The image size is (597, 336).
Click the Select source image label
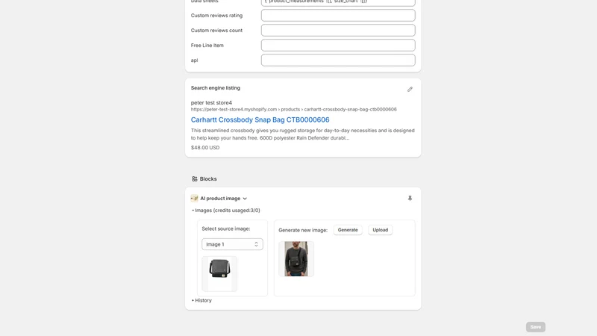coord(226,228)
